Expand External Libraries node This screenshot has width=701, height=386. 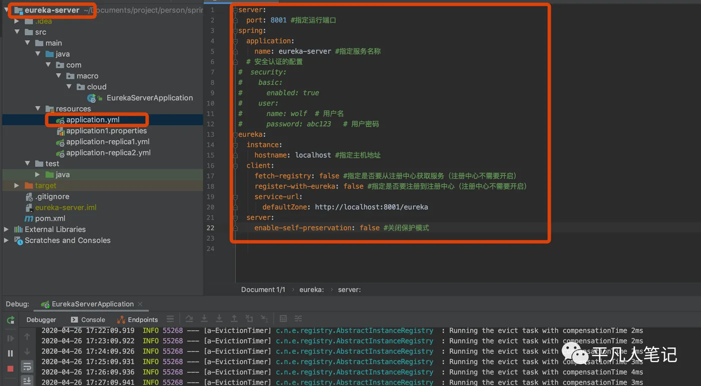(6, 229)
